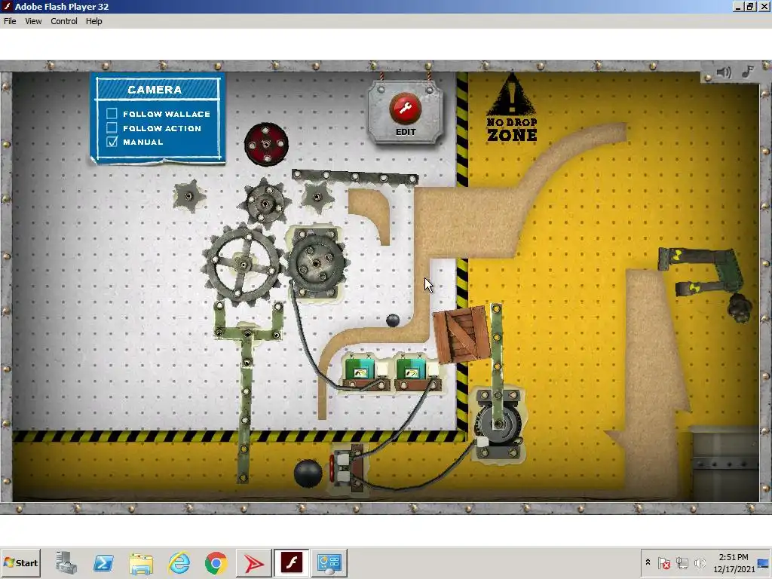
Task: Click the No Drop Zone warning sign
Action: (x=512, y=109)
